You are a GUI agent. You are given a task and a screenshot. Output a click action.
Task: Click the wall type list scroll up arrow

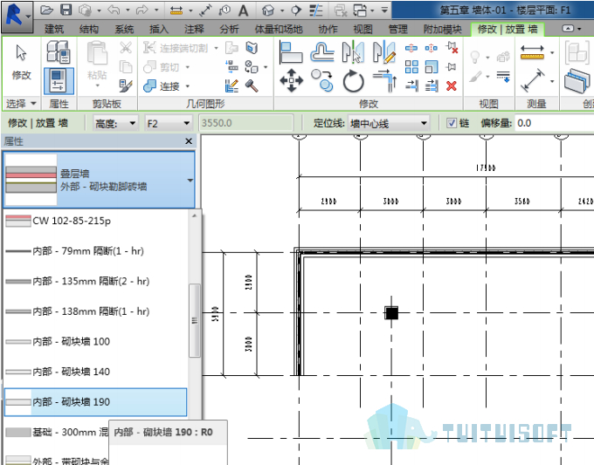194,216
